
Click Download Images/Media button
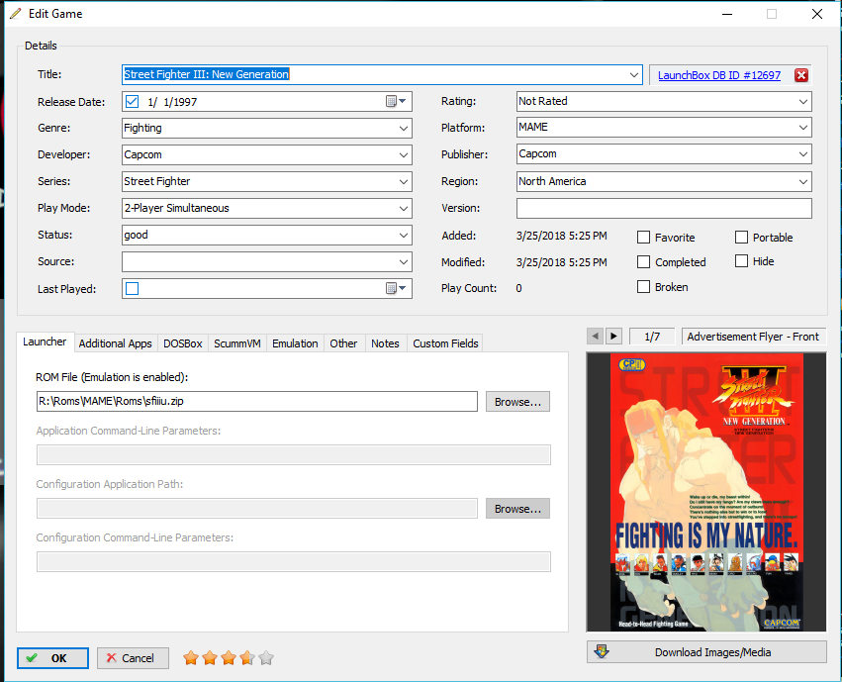click(706, 652)
